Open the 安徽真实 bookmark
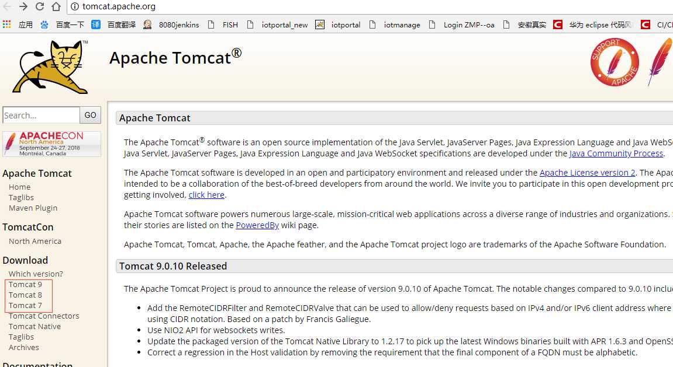 coord(524,25)
